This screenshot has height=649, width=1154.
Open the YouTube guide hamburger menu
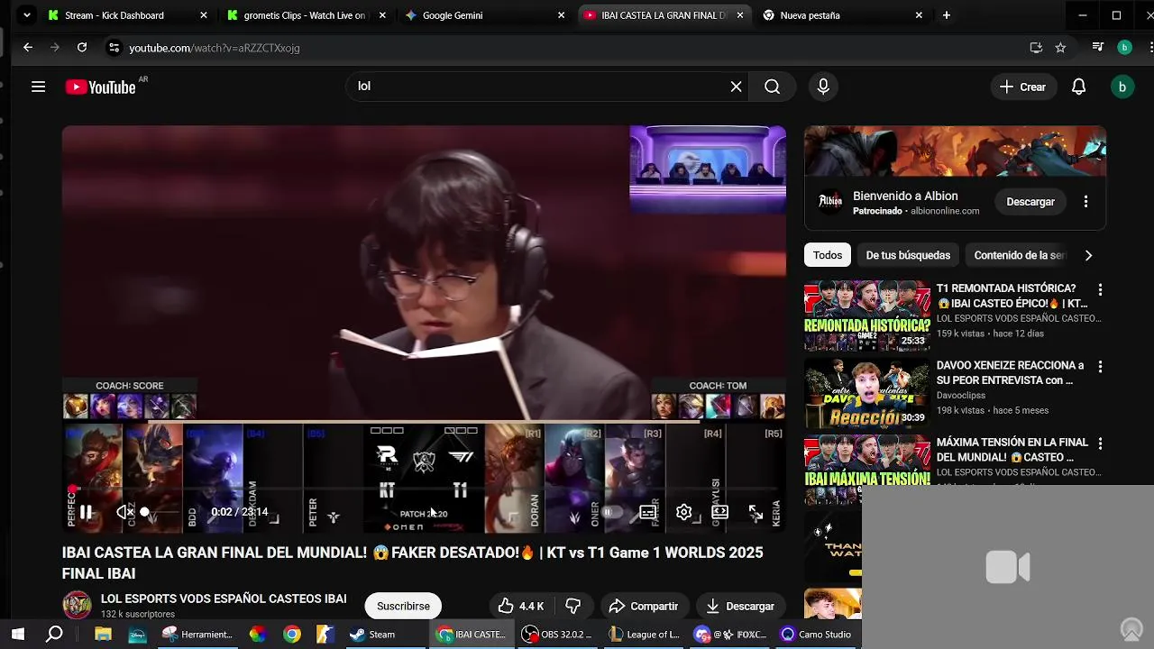(38, 87)
